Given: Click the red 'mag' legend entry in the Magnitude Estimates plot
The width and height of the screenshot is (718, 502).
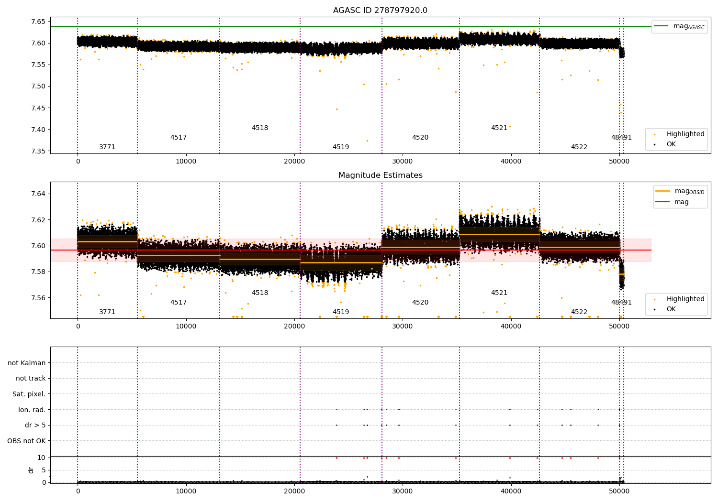Looking at the screenshot, I should 673,202.
